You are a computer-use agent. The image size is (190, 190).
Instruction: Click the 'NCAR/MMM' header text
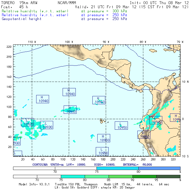[67, 3]
